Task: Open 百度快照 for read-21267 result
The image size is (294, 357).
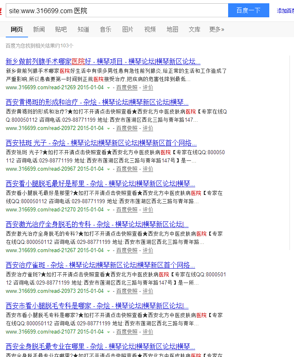Action: [x=127, y=250]
